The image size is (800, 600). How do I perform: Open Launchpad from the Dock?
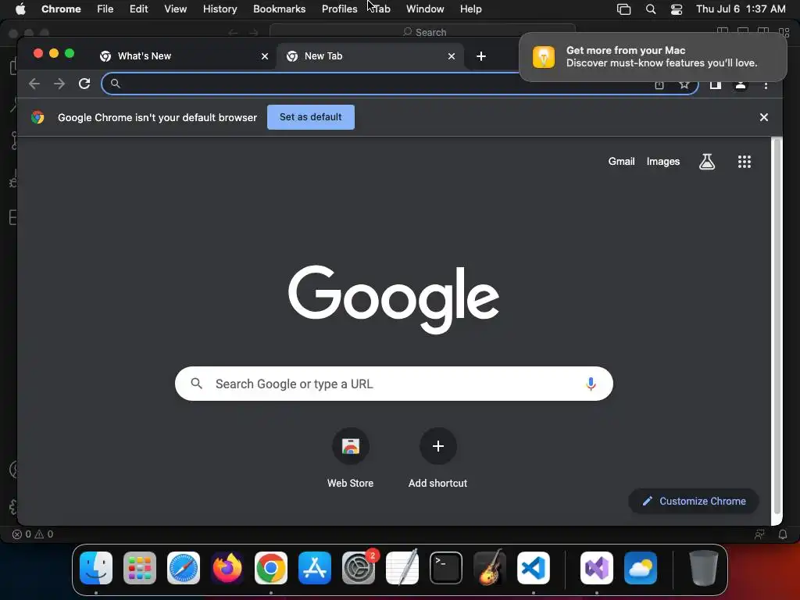(140, 568)
